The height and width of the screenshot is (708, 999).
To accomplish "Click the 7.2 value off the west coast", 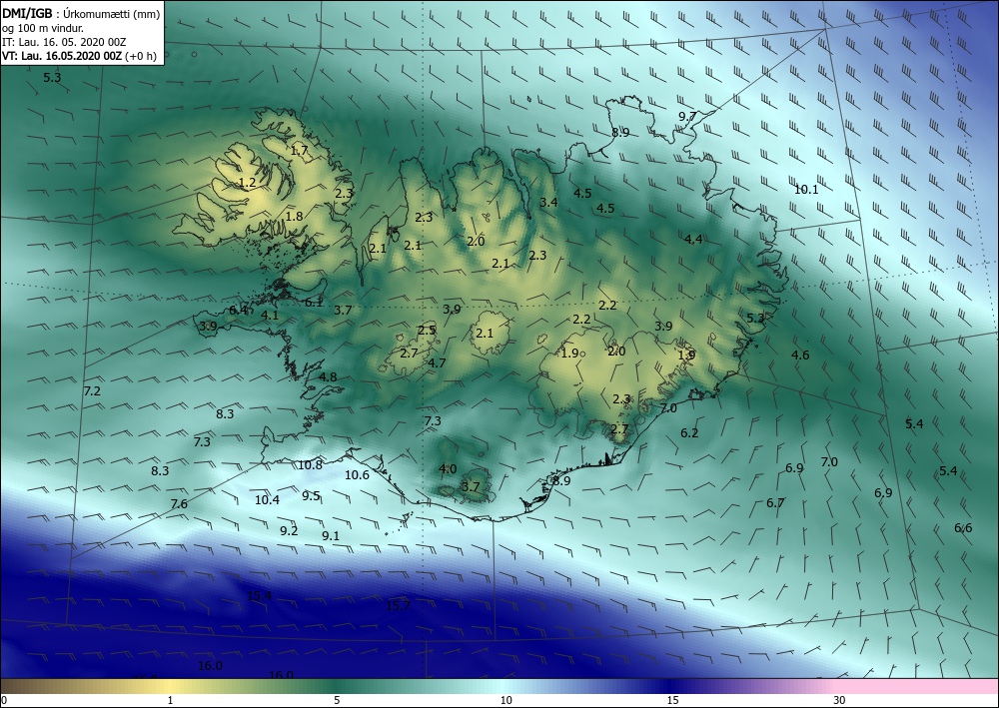I will click(92, 390).
